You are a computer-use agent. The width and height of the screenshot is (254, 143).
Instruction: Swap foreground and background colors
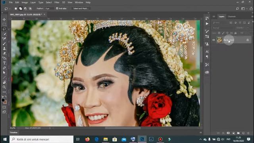(6, 97)
